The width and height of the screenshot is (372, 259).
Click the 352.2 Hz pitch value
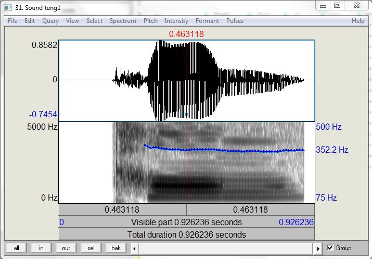(x=332, y=150)
